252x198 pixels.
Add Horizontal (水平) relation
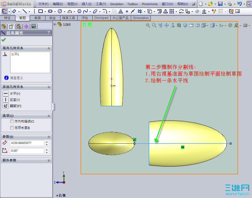(5, 93)
